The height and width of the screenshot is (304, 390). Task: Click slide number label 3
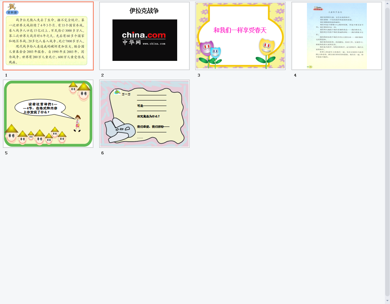coord(199,75)
